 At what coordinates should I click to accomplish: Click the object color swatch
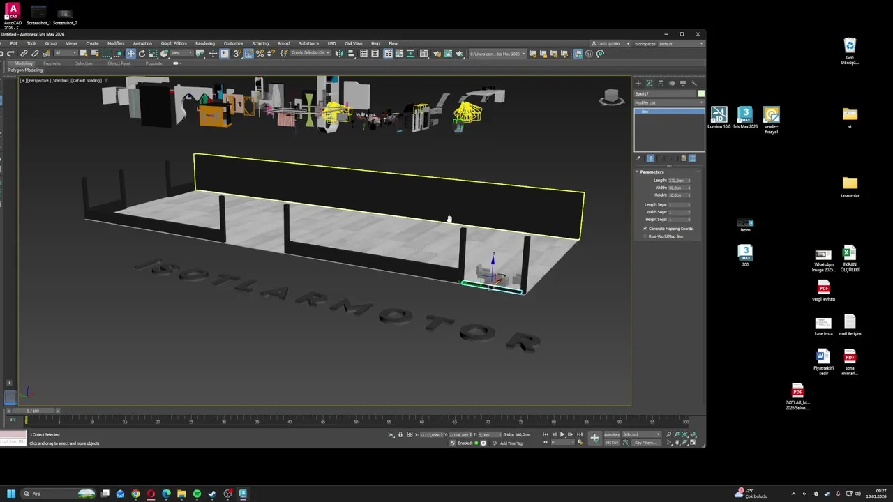[701, 93]
